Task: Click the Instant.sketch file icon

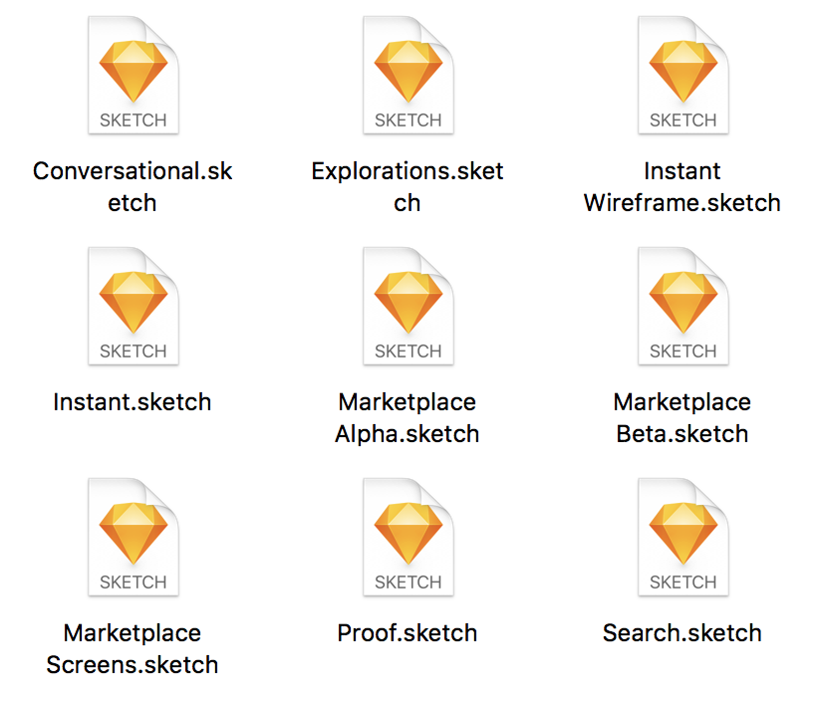Action: tap(133, 307)
